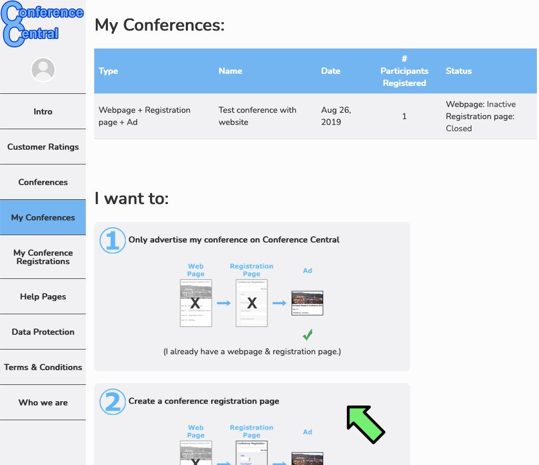Click the Conference Central logo
The height and width of the screenshot is (465, 539).
click(42, 24)
